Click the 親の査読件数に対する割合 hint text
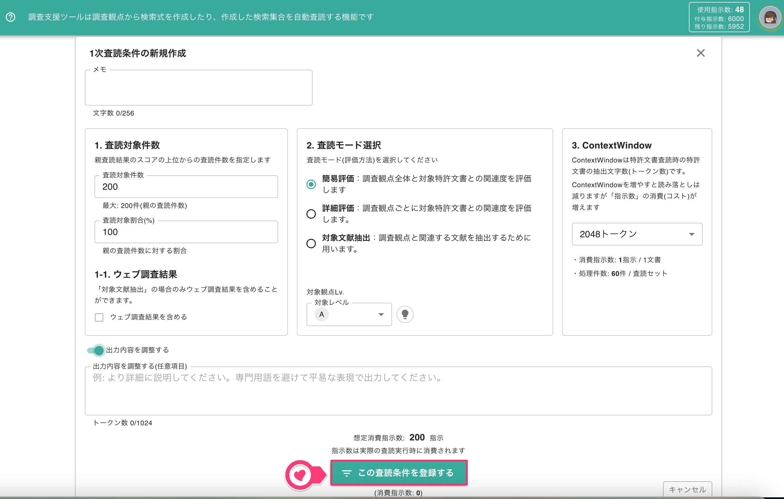This screenshot has height=499, width=784. 145,250
